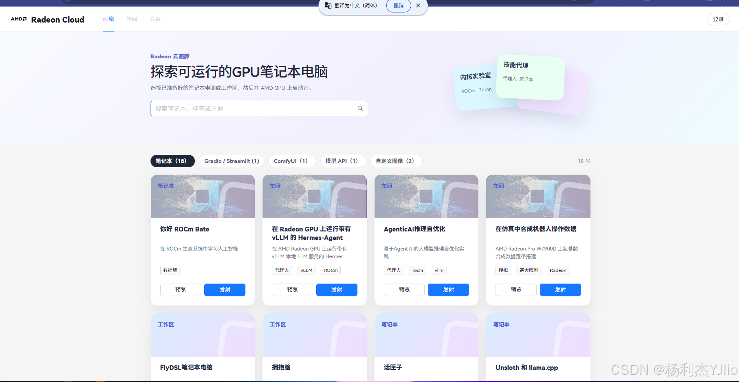Open the 在仿真中合成机器人操作数据 card thumbnail
Screen dimensions: 739x382
pyautogui.click(x=538, y=196)
